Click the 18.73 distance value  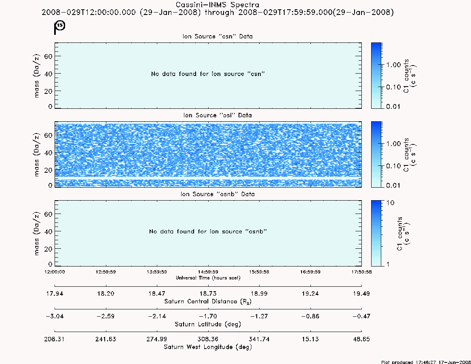[208, 294]
